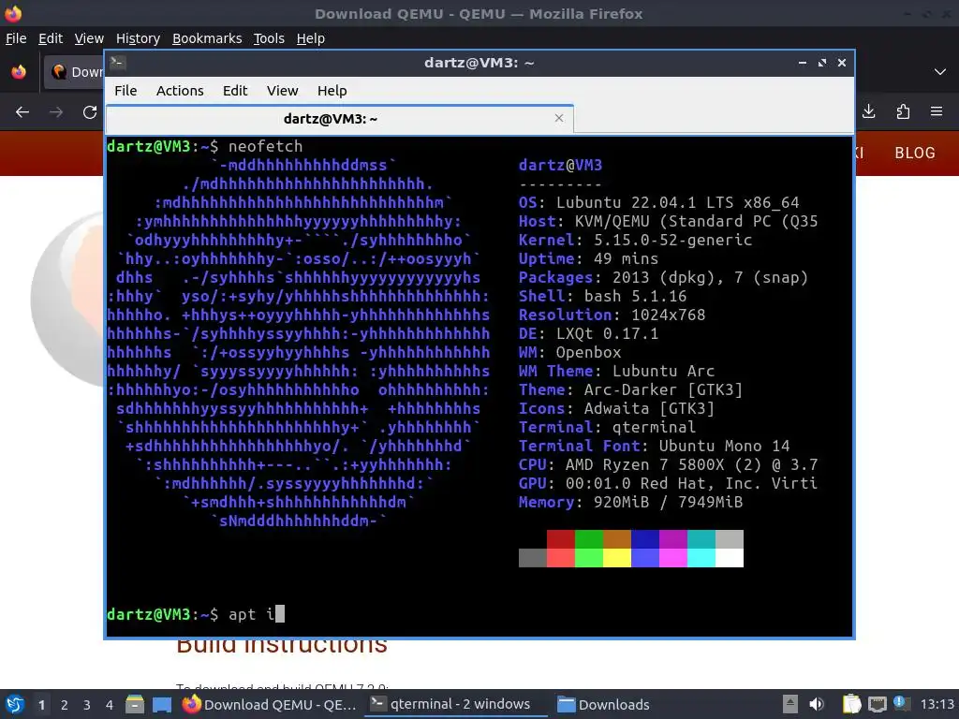Select the DE value 'LXQt 0.17.1'
959x719 pixels.
pos(607,333)
